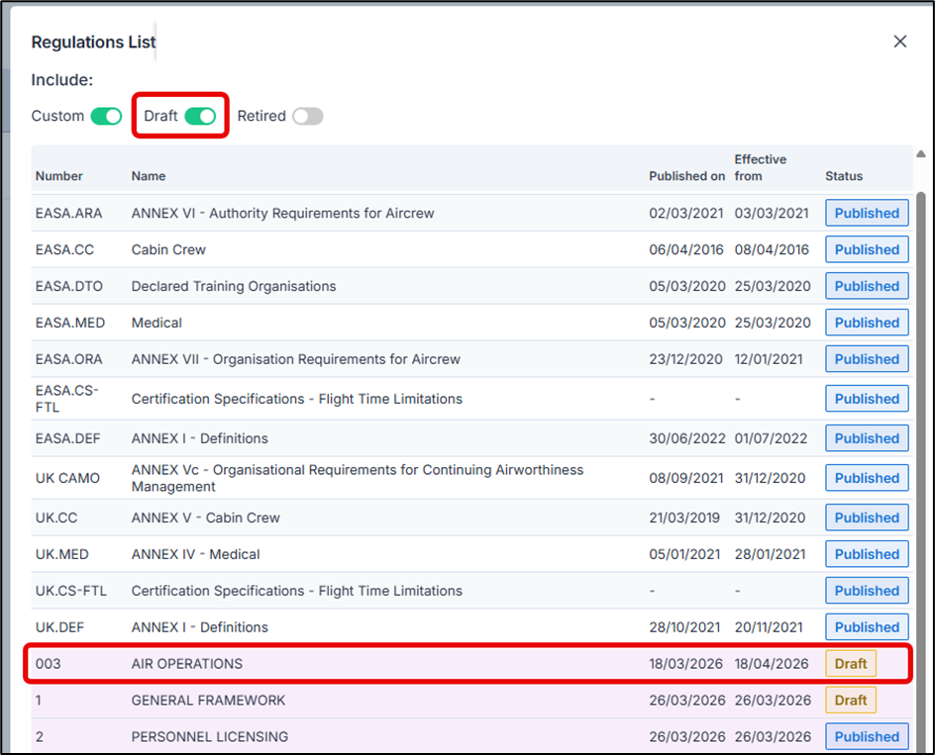Click Published status badge for EASA.ARA
The width and height of the screenshot is (935, 755).
[866, 213]
